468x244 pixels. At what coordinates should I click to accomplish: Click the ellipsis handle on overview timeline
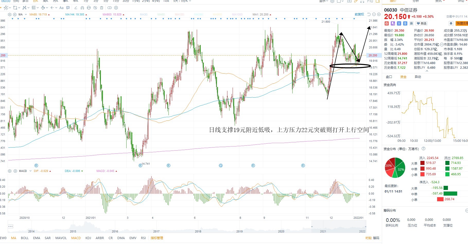[x=11, y=226]
